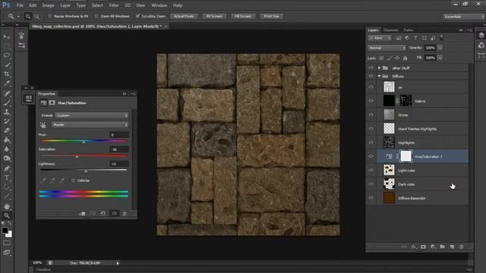The image size is (486, 273).
Task: Select the Zoom tool in toolbox
Action: 7,215
